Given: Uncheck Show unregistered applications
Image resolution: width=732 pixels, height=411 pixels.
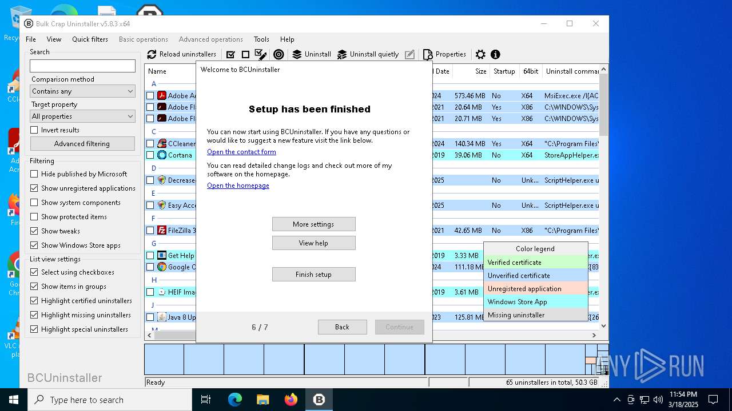Looking at the screenshot, I should (x=34, y=188).
